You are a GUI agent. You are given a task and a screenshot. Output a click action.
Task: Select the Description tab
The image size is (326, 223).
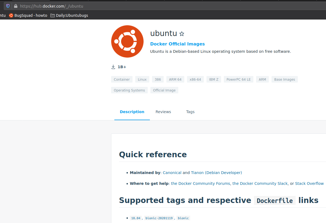point(132,112)
